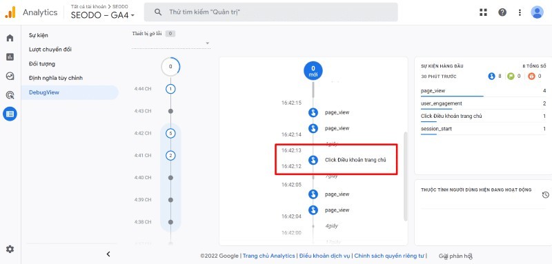The height and width of the screenshot is (264, 552).
Task: Open the Admin gear icon
Action: click(x=10, y=250)
